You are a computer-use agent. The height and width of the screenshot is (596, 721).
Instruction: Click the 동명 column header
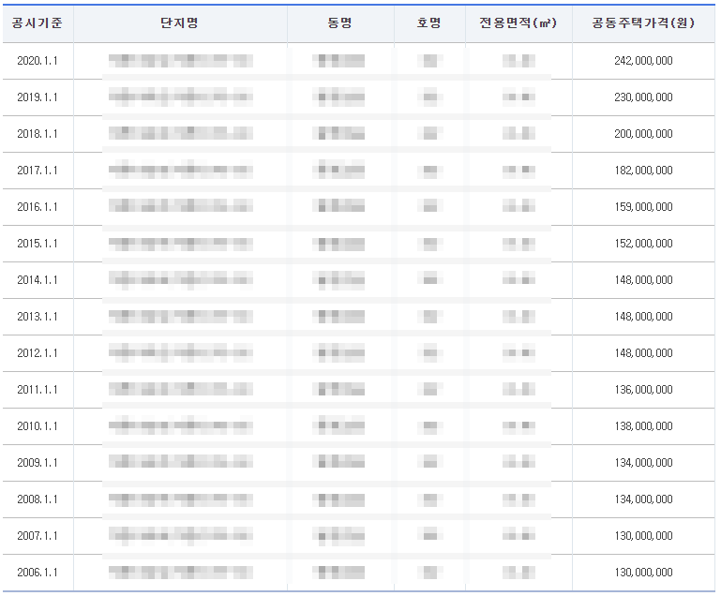339,23
